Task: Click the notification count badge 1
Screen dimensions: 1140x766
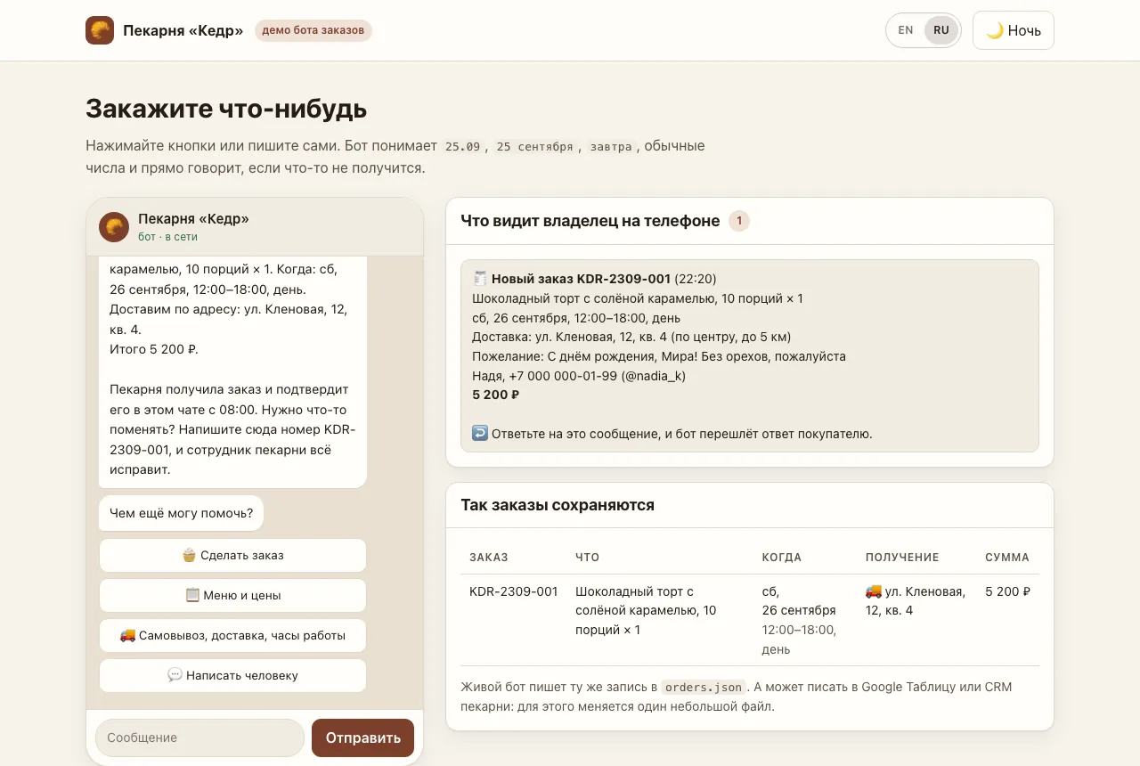Action: pos(739,221)
